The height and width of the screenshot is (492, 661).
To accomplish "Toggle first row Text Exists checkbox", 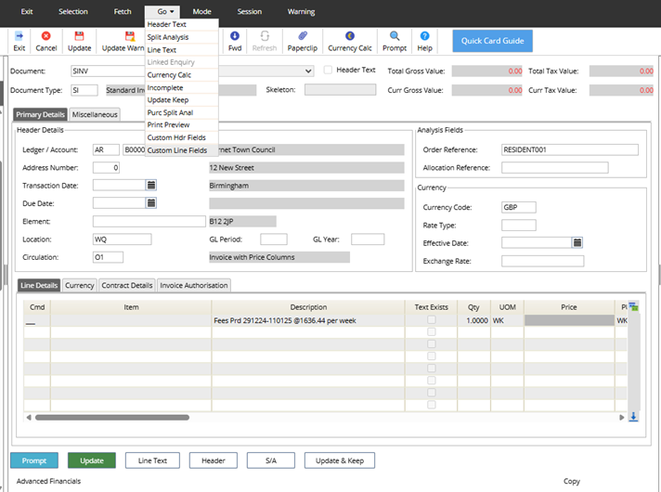I will coord(431,320).
